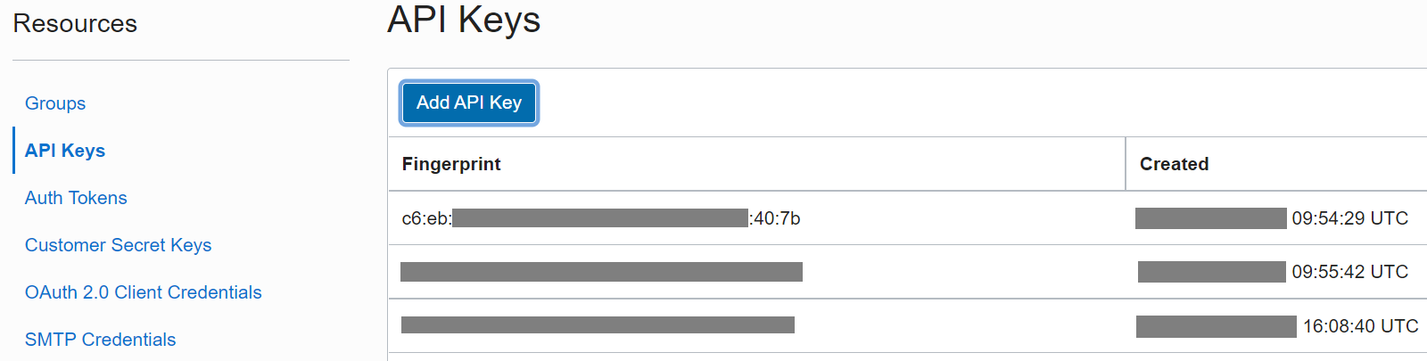The width and height of the screenshot is (1427, 361).
Task: Go to Auth Tokens
Action: coord(76,198)
